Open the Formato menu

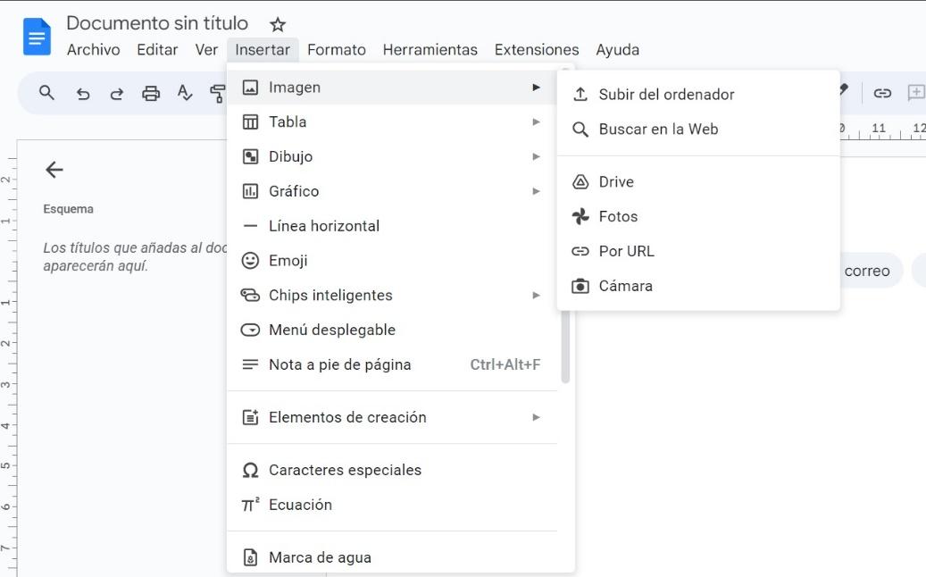337,50
